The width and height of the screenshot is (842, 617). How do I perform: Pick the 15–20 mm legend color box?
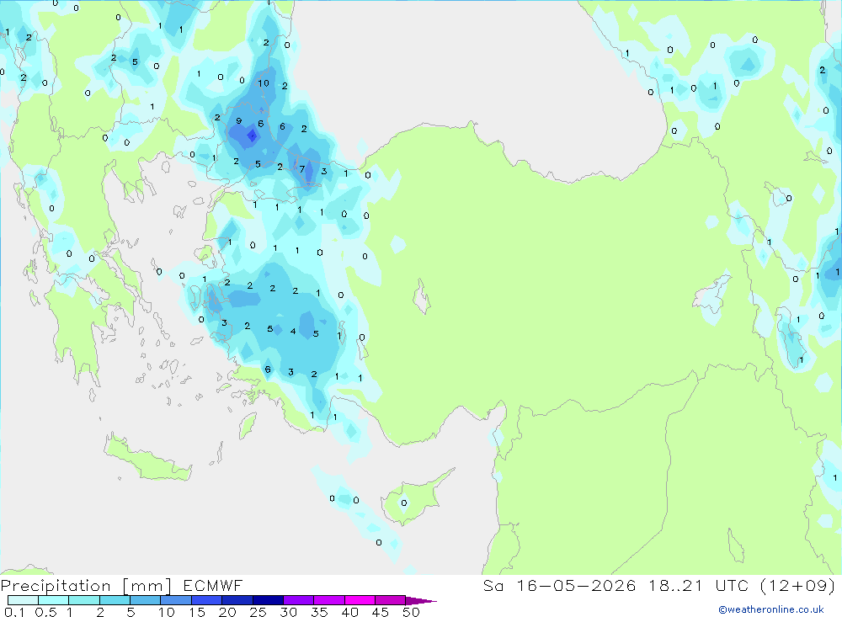(x=207, y=600)
